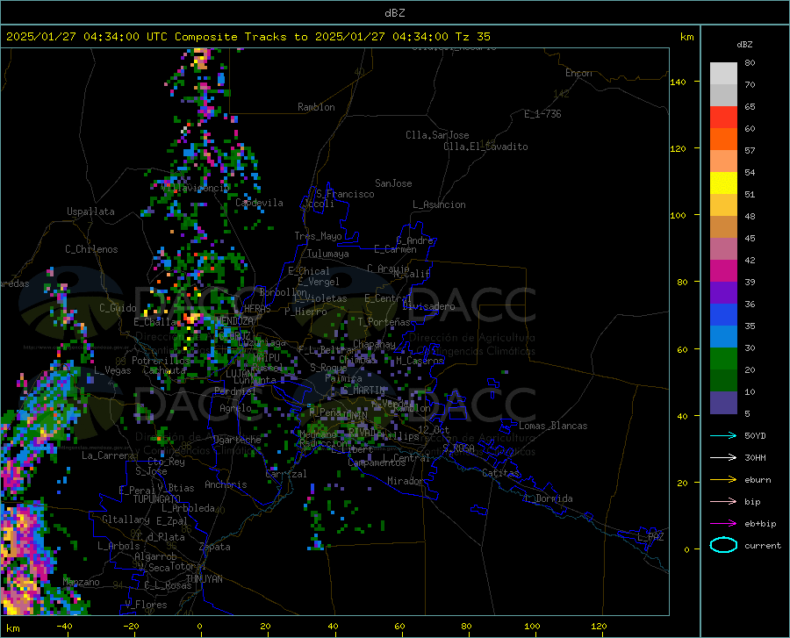Click the pink bip arrow legend icon

(723, 502)
